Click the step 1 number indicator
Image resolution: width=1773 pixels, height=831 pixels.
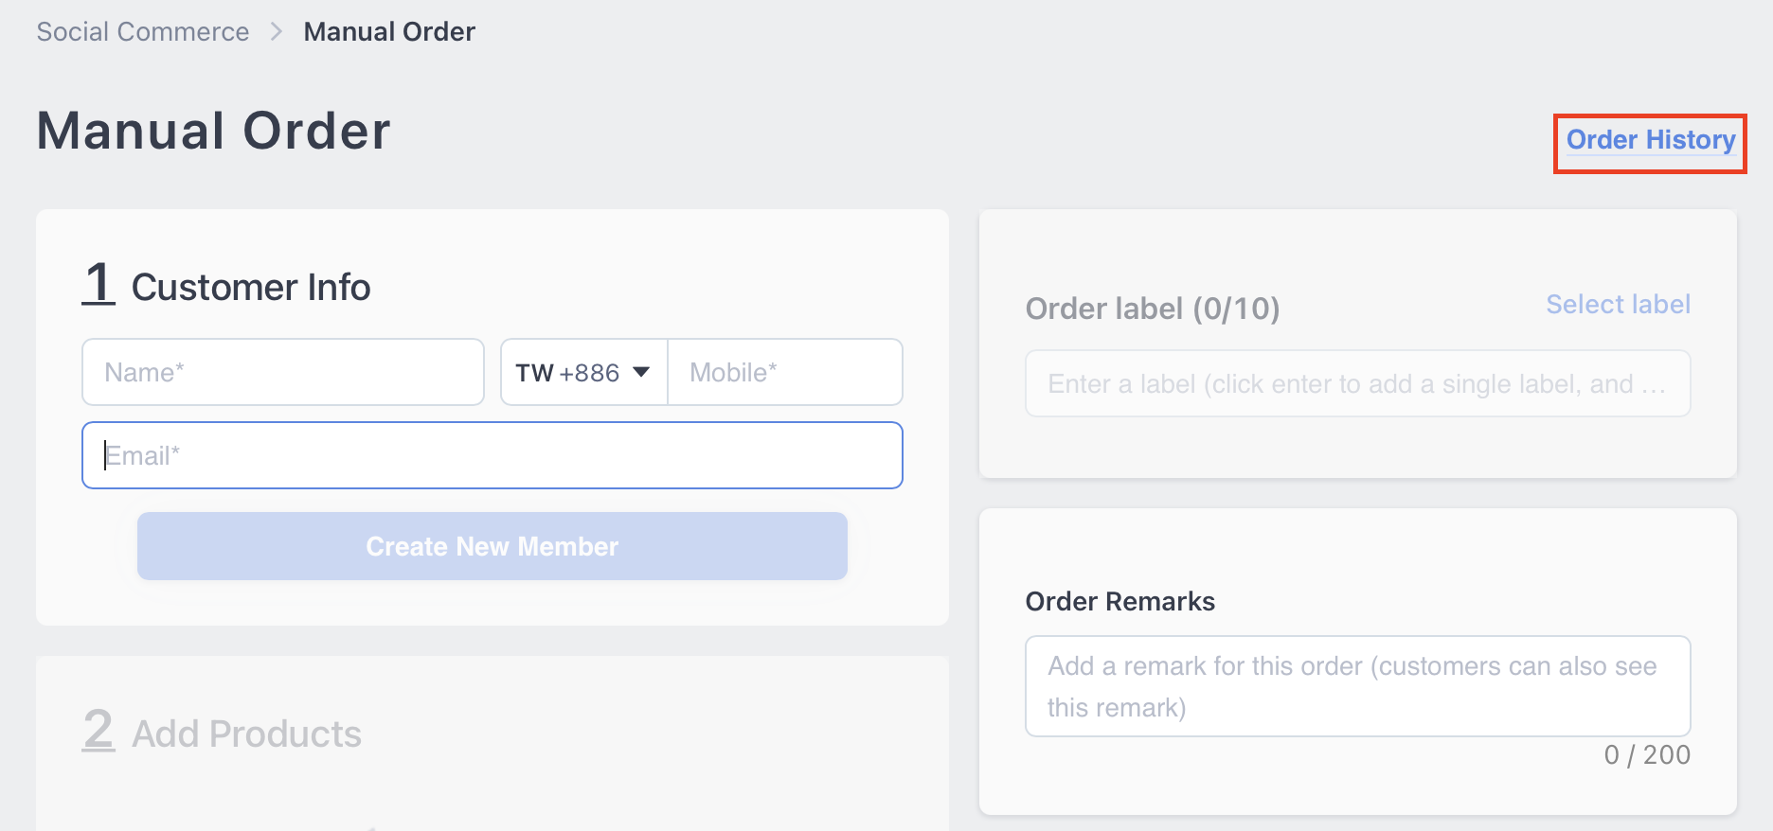point(98,283)
